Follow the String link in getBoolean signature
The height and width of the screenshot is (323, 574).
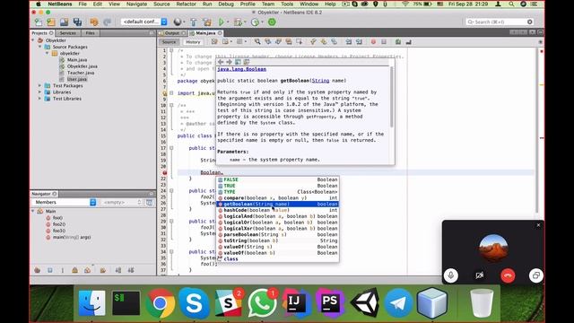point(320,81)
